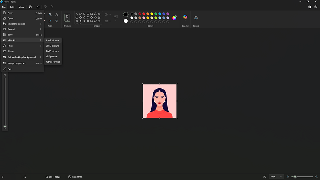Viewport: 320px width, 180px height.
Task: Save as GIF picture
Action: coord(53,56)
